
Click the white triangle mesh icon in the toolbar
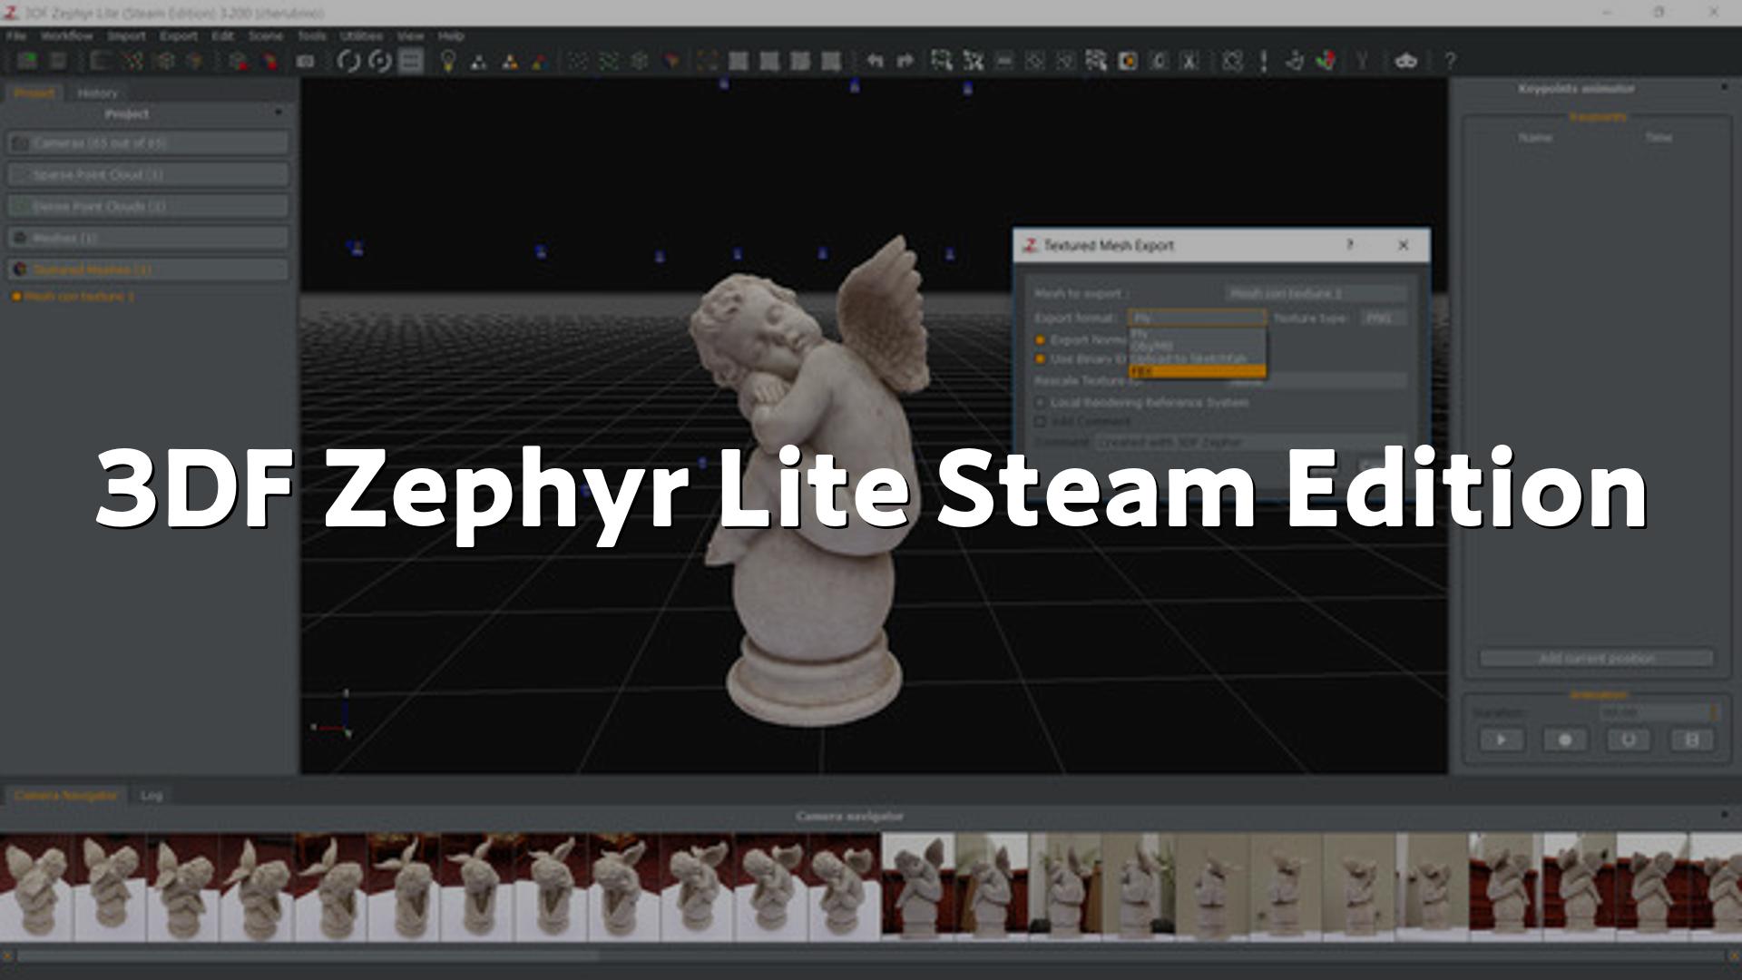click(x=479, y=61)
